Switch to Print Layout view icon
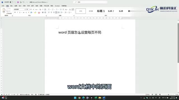The image size is (179, 100). tap(156, 94)
